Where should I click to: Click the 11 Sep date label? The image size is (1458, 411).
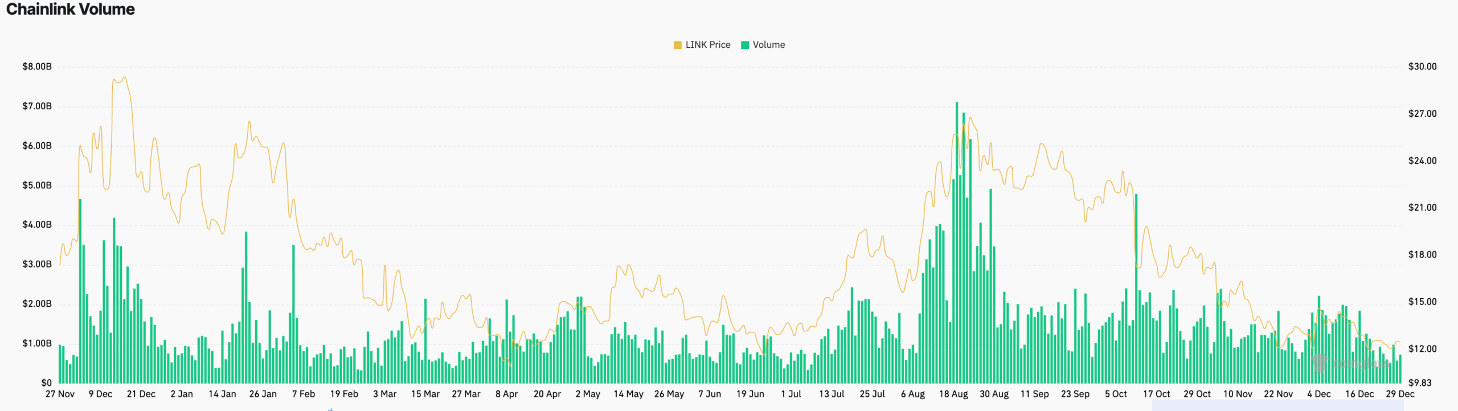pyautogui.click(x=1035, y=394)
